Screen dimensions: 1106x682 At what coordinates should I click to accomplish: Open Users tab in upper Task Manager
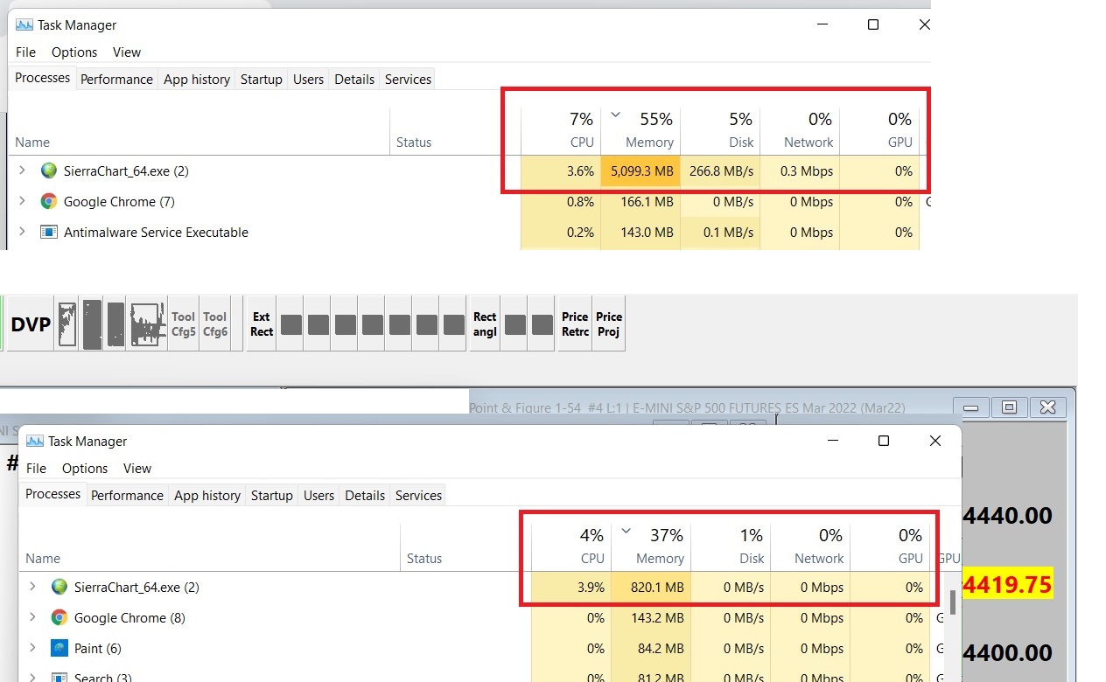click(308, 80)
